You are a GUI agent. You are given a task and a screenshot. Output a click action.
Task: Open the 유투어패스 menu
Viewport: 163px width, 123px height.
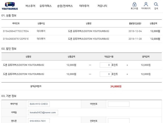(x=46, y=6)
